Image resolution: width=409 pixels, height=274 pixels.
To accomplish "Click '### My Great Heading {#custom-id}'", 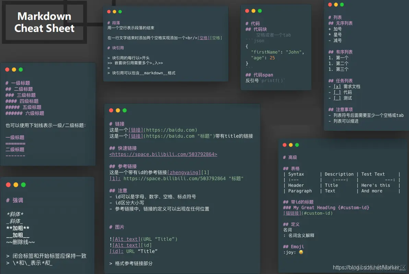I will tap(326, 208).
